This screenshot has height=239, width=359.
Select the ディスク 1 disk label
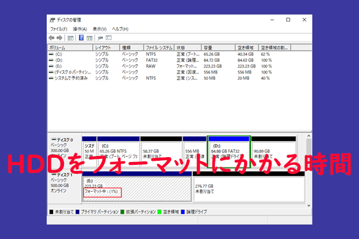[65, 175]
